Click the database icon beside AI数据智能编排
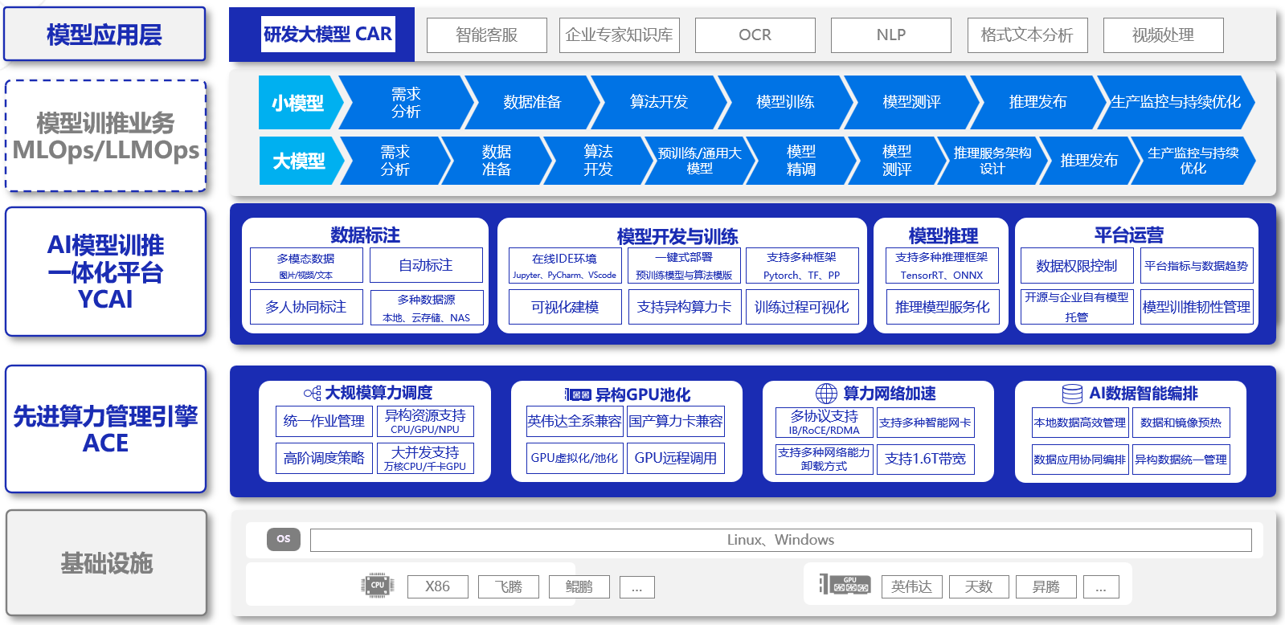The image size is (1285, 625). (x=1072, y=393)
